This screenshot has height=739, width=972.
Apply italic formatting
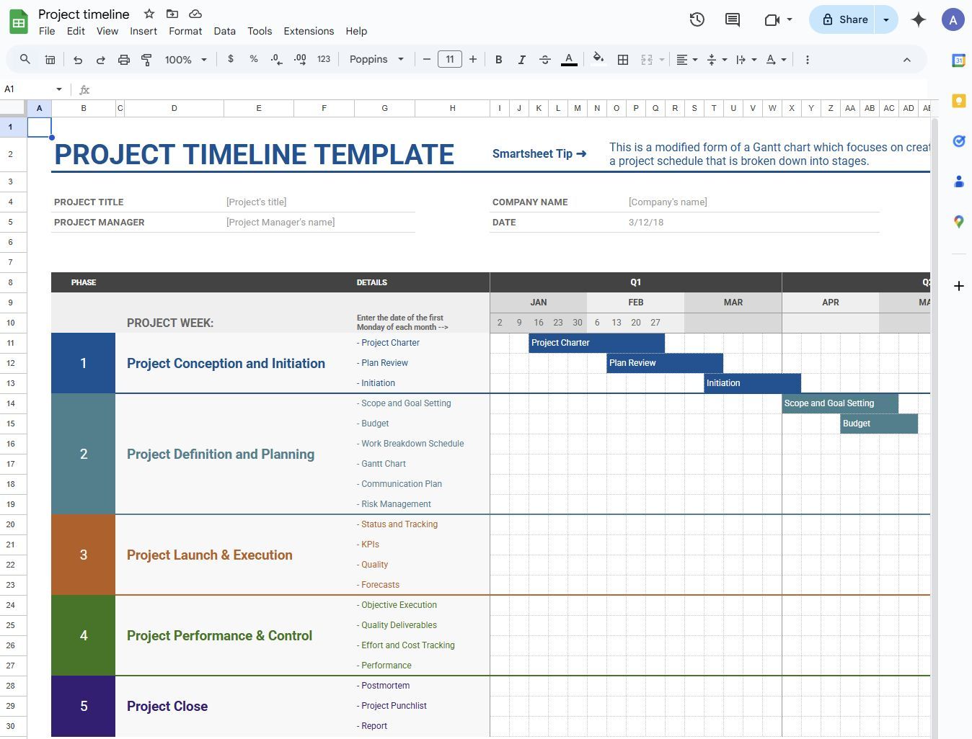click(x=521, y=59)
